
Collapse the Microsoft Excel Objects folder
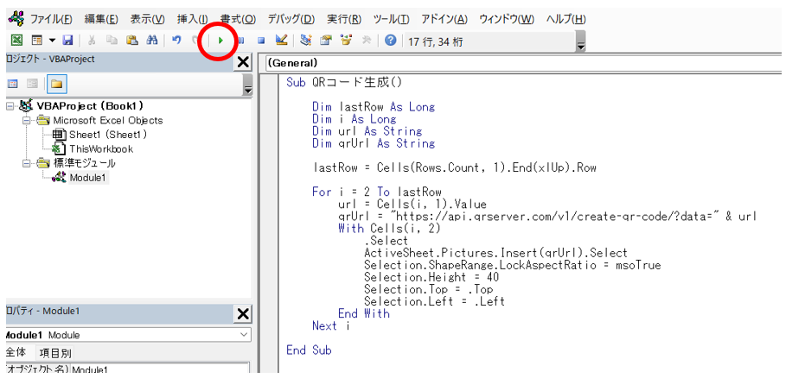(x=26, y=121)
